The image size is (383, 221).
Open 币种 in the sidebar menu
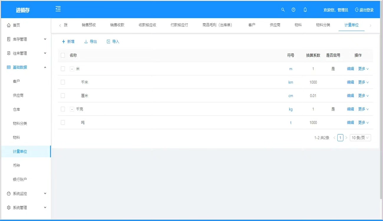16,166
